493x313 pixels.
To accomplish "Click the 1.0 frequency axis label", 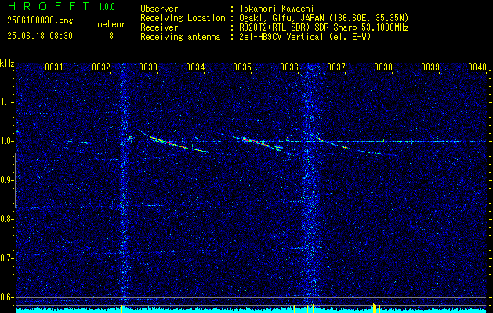I will [x=5, y=142].
